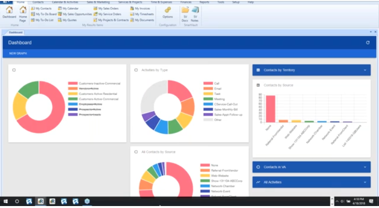Open My Timesheets
Image resolution: width=379 pixels, height=208 pixels.
[x=142, y=14]
